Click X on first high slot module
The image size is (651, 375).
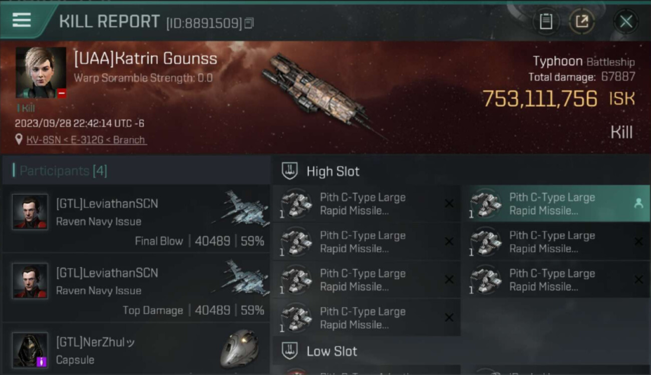(449, 203)
